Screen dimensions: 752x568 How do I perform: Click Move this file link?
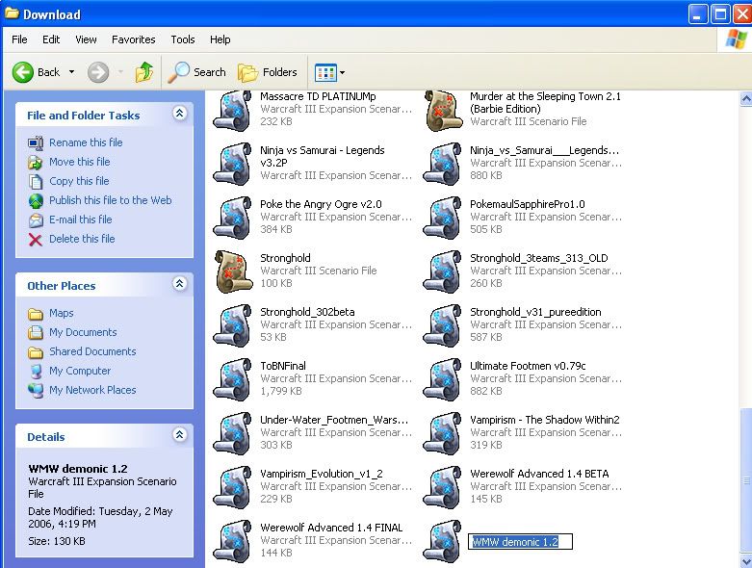(80, 162)
